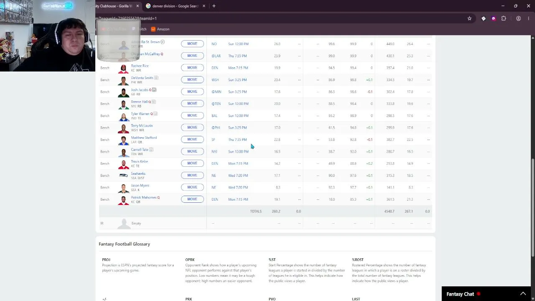
Task: Expand the Fantasy Chat panel chevron
Action: [x=522, y=294]
